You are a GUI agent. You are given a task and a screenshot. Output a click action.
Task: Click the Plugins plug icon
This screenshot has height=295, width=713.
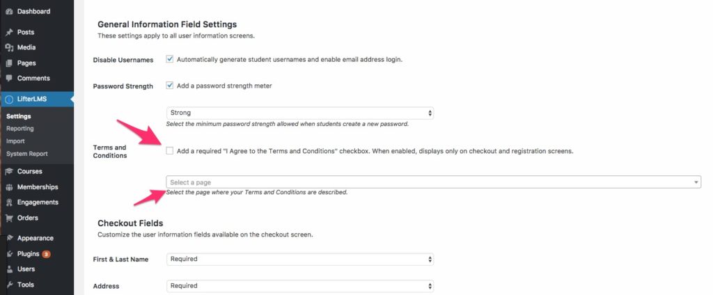click(9, 254)
